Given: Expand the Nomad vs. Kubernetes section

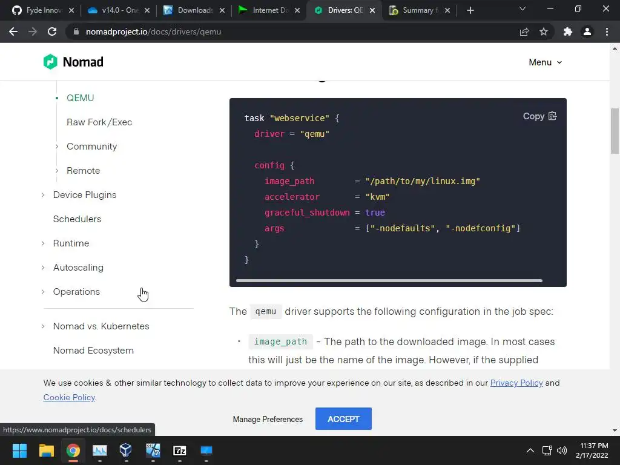Looking at the screenshot, I should pyautogui.click(x=43, y=326).
